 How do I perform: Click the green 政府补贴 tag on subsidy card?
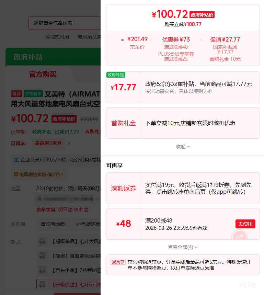[x=116, y=75]
